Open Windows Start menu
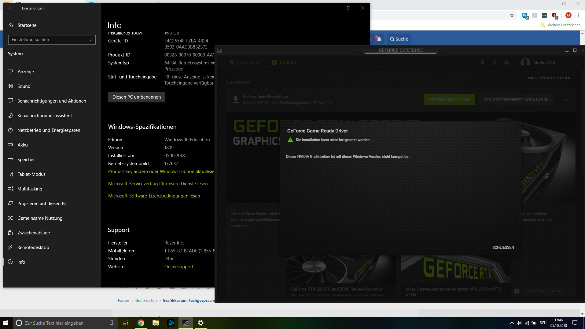The image size is (585, 329). tap(6, 323)
